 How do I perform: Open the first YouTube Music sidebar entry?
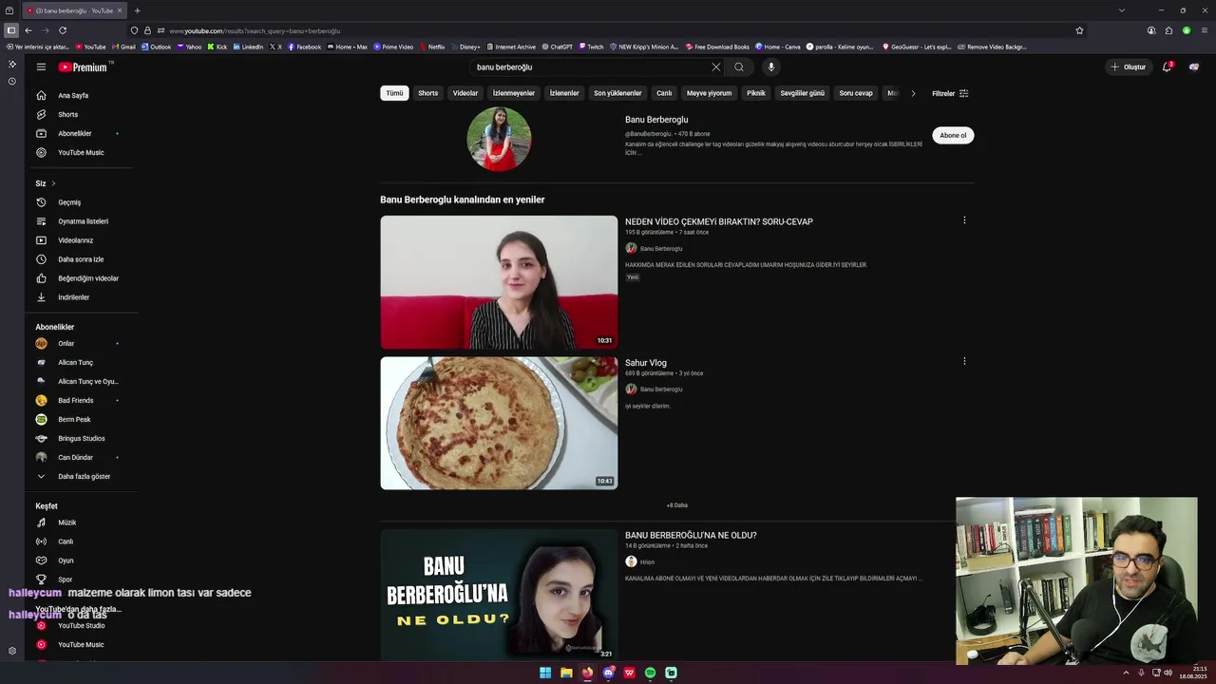[x=81, y=152]
